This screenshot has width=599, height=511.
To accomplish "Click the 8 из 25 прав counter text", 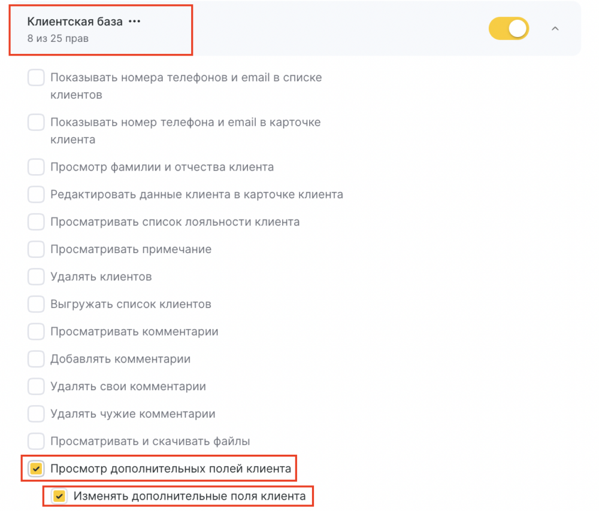I will 58,38.
